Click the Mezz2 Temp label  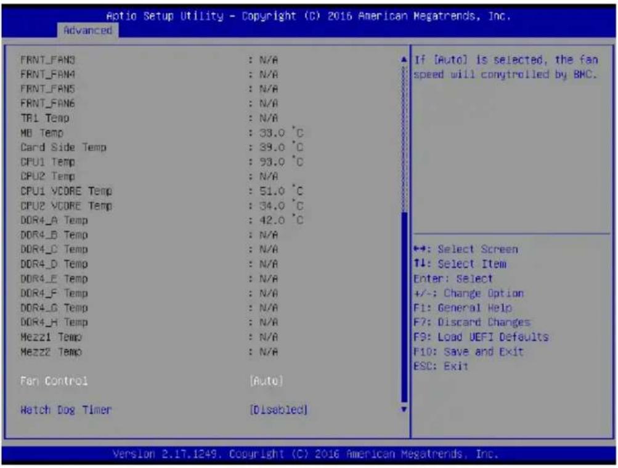coord(51,352)
